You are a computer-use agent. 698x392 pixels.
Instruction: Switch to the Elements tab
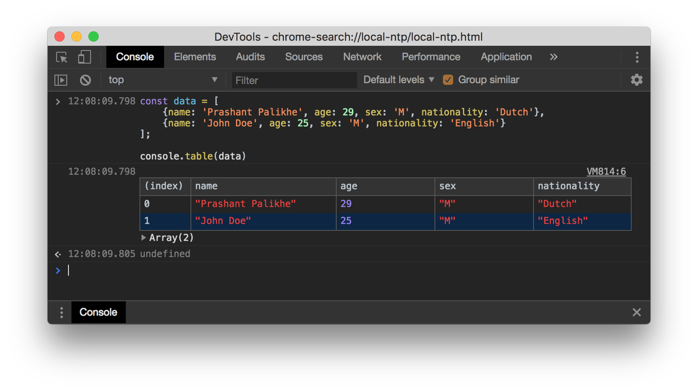(195, 57)
